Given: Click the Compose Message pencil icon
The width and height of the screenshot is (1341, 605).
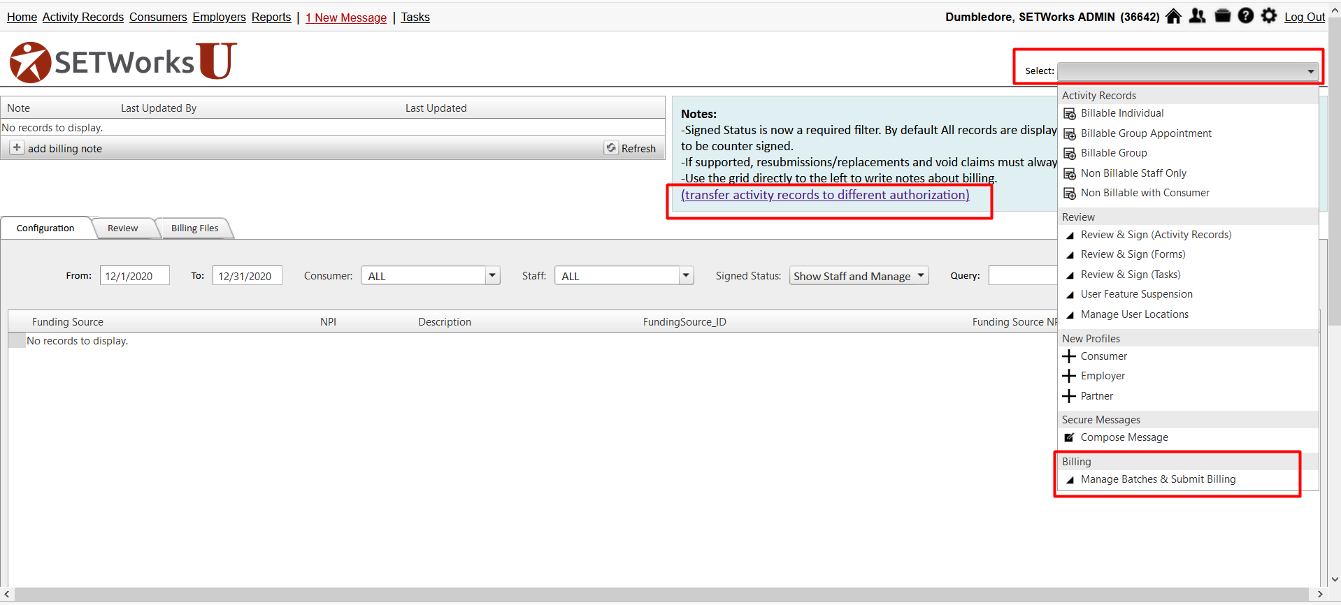Looking at the screenshot, I should (x=1069, y=437).
